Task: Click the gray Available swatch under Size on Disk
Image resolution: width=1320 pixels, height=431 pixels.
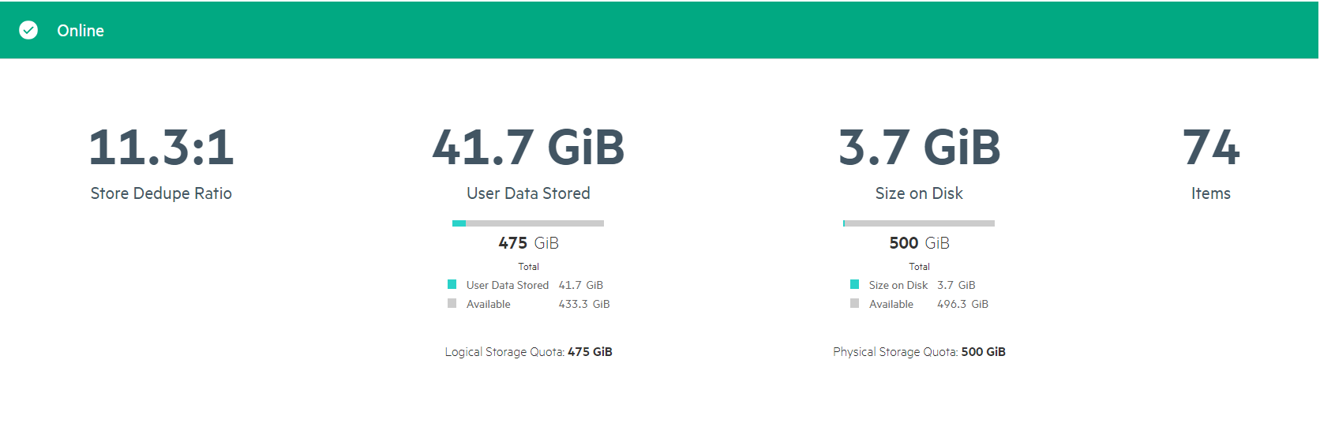Action: [x=854, y=303]
